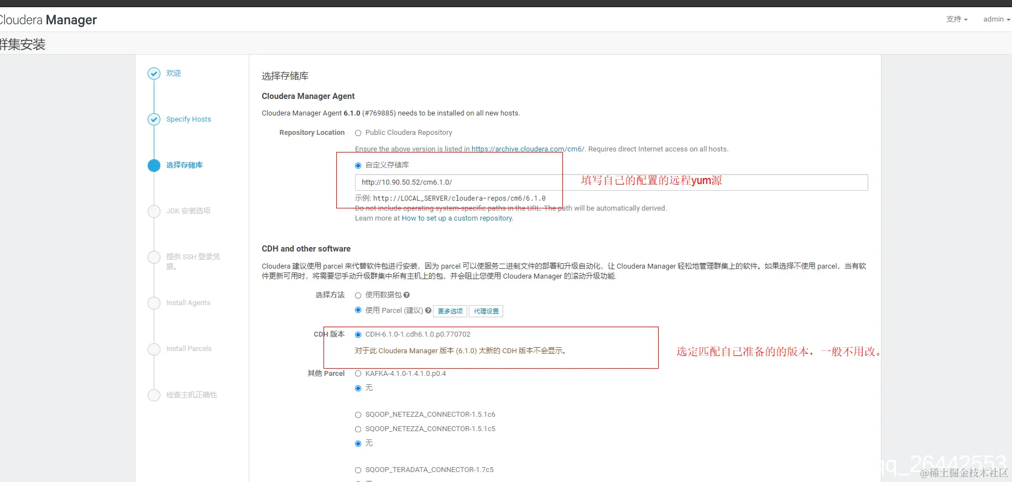Open Install Agents wizard step
Screen dimensions: 1012x482
point(188,303)
